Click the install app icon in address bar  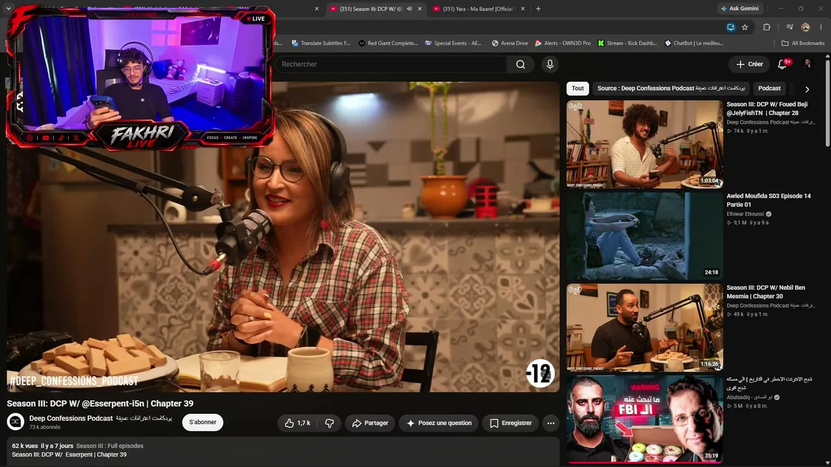tap(730, 27)
